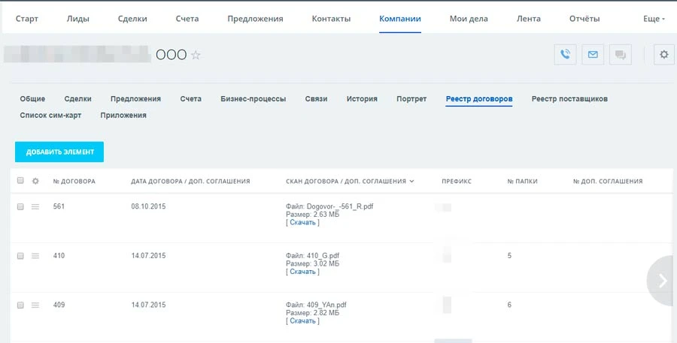The image size is (677, 343).
Task: Open Контакты section
Action: point(331,19)
